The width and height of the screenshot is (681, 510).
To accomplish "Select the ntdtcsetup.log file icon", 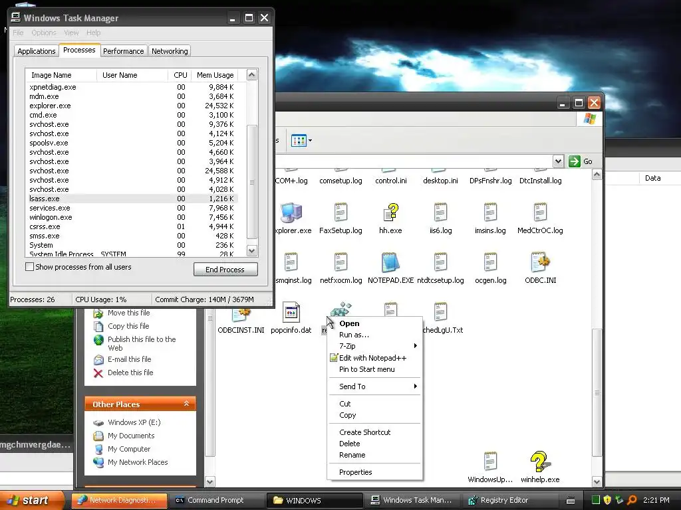I will [x=440, y=263].
